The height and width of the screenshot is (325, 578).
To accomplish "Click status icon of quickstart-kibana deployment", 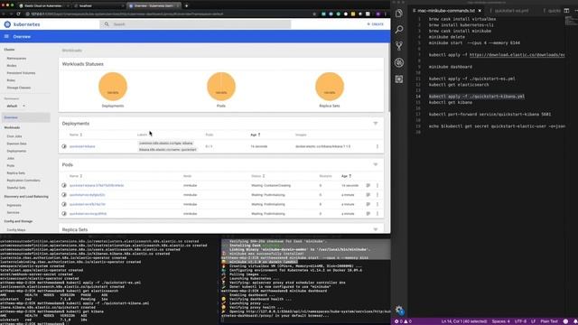I will 64,146.
